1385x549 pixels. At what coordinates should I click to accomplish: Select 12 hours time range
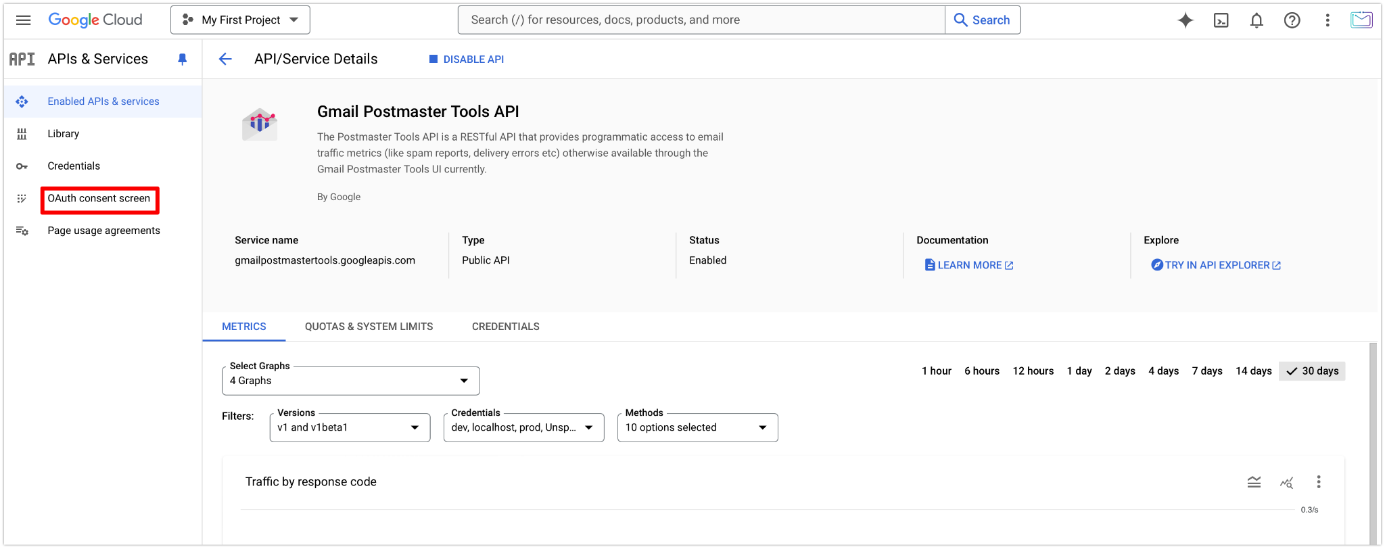click(1033, 371)
